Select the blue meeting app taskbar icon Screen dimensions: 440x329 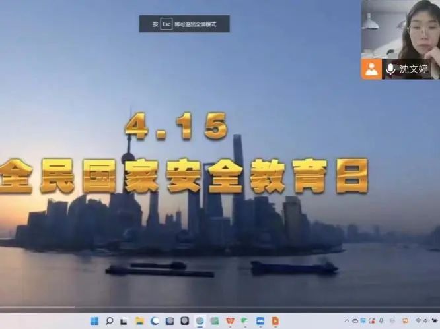260,321
